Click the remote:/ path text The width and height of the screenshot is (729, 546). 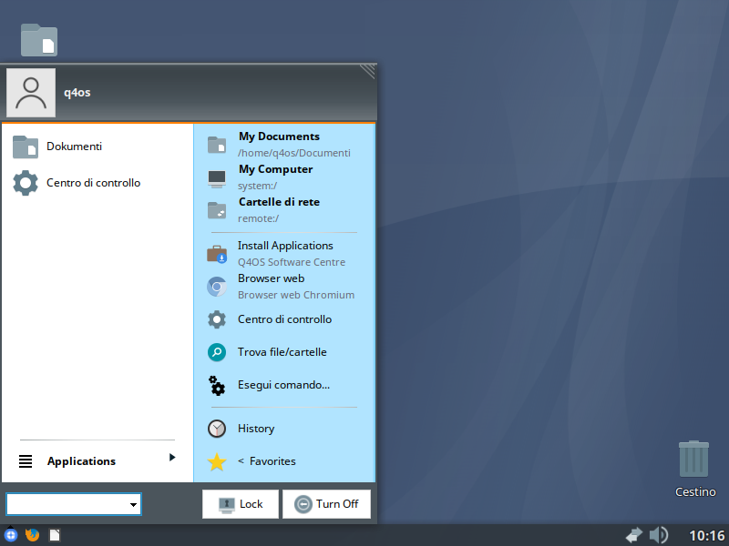click(x=259, y=218)
